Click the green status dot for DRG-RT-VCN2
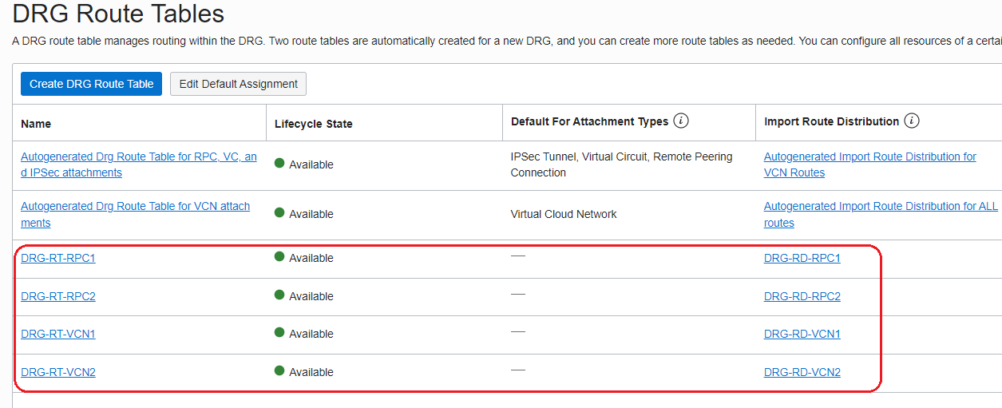 tap(279, 371)
